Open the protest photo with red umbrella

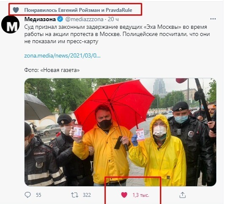[120, 132]
